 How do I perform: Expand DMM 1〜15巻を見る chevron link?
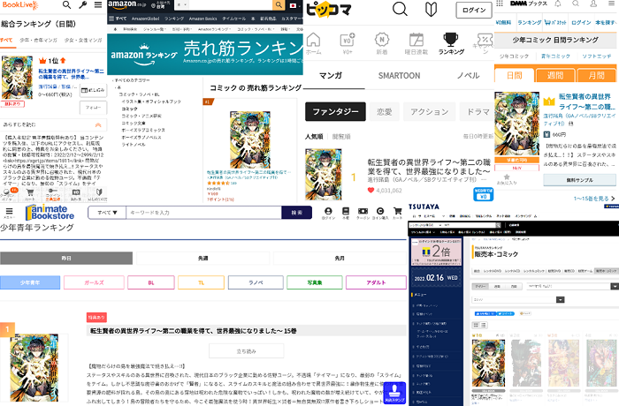click(x=594, y=199)
